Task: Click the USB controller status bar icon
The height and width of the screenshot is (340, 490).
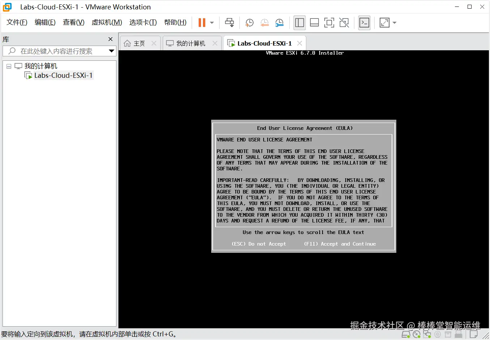Action: pyautogui.click(x=459, y=334)
